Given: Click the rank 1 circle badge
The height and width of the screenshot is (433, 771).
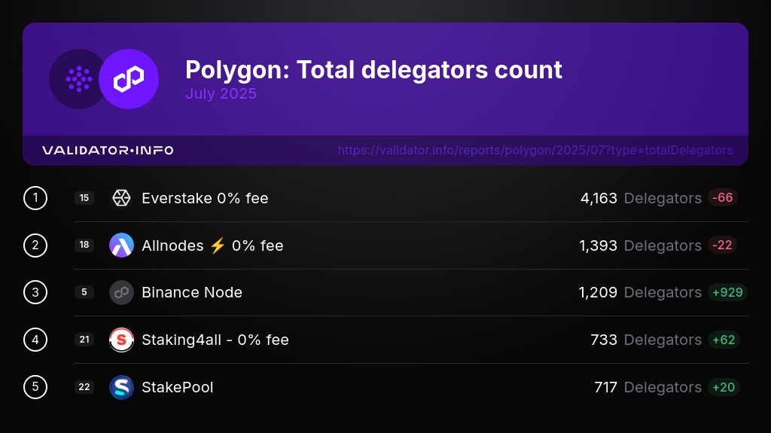Looking at the screenshot, I should (35, 198).
